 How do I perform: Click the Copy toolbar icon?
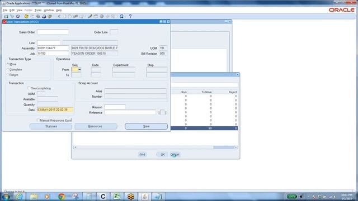64,16
